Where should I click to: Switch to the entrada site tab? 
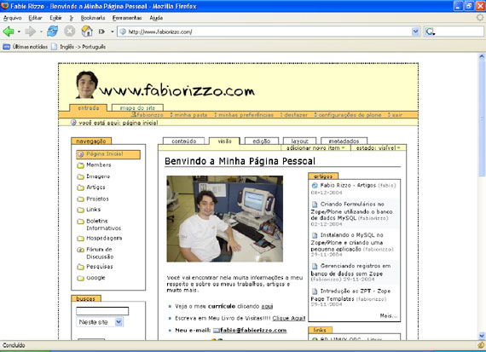tap(89, 108)
